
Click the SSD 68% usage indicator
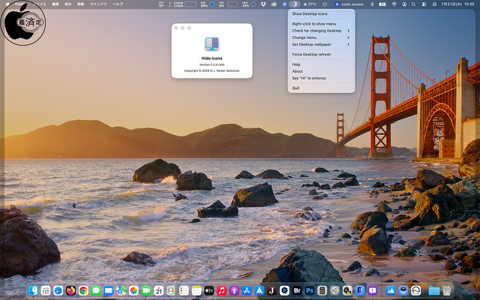click(207, 4)
